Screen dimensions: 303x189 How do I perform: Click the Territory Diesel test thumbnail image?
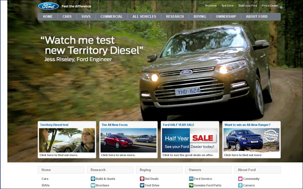[67, 140]
